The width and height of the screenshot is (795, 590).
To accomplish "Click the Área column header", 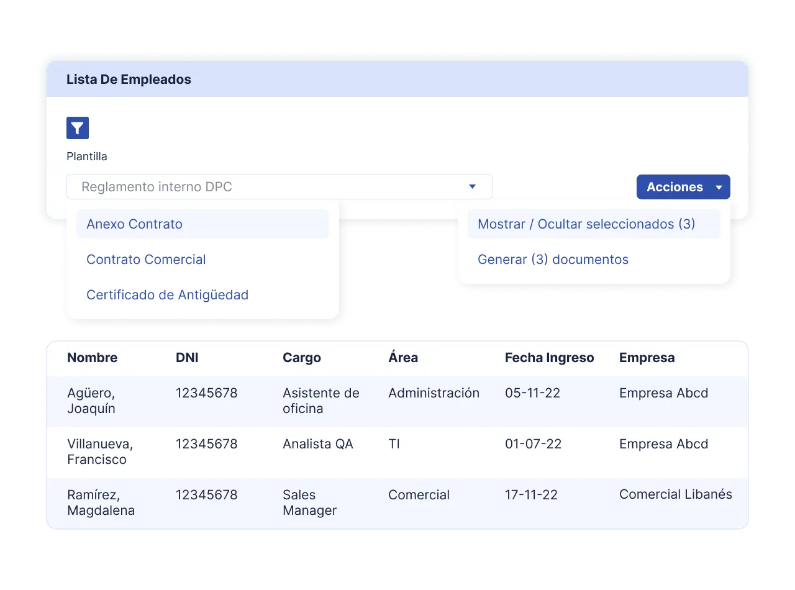I will 403,358.
